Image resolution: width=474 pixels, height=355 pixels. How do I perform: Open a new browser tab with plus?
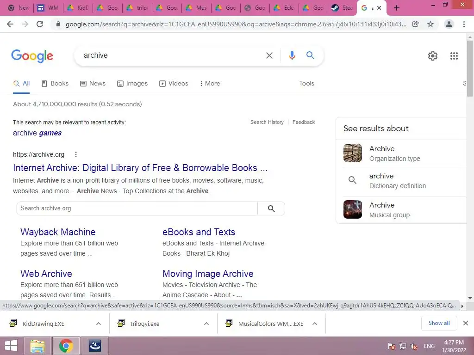(x=397, y=8)
